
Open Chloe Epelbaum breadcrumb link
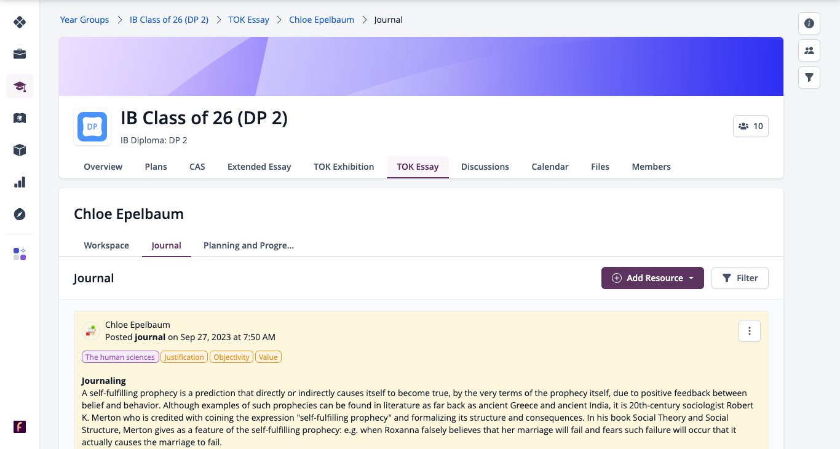coord(322,20)
